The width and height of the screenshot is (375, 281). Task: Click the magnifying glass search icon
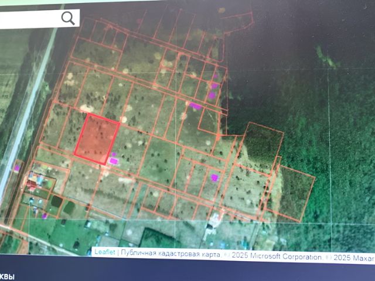click(68, 18)
